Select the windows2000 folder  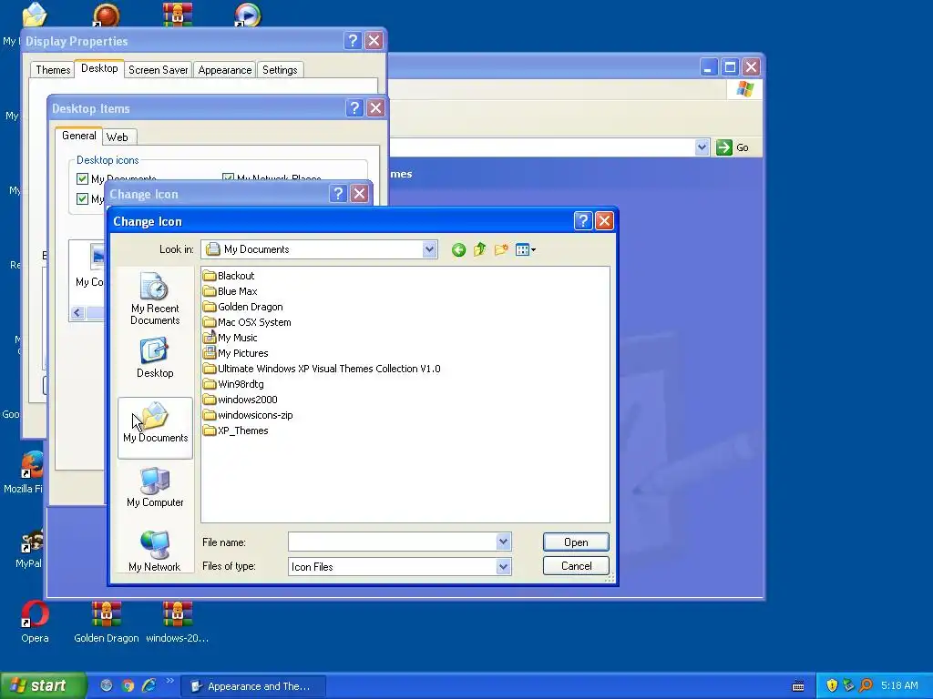click(240, 400)
